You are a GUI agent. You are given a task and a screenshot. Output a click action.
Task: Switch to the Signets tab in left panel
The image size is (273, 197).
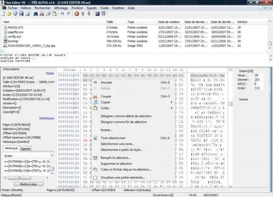(26, 149)
